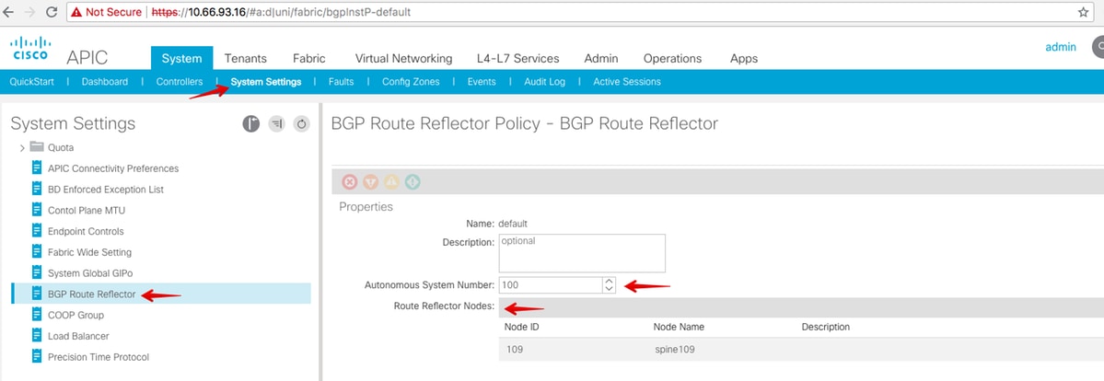Open Endpoint Controls settings

[x=86, y=231]
